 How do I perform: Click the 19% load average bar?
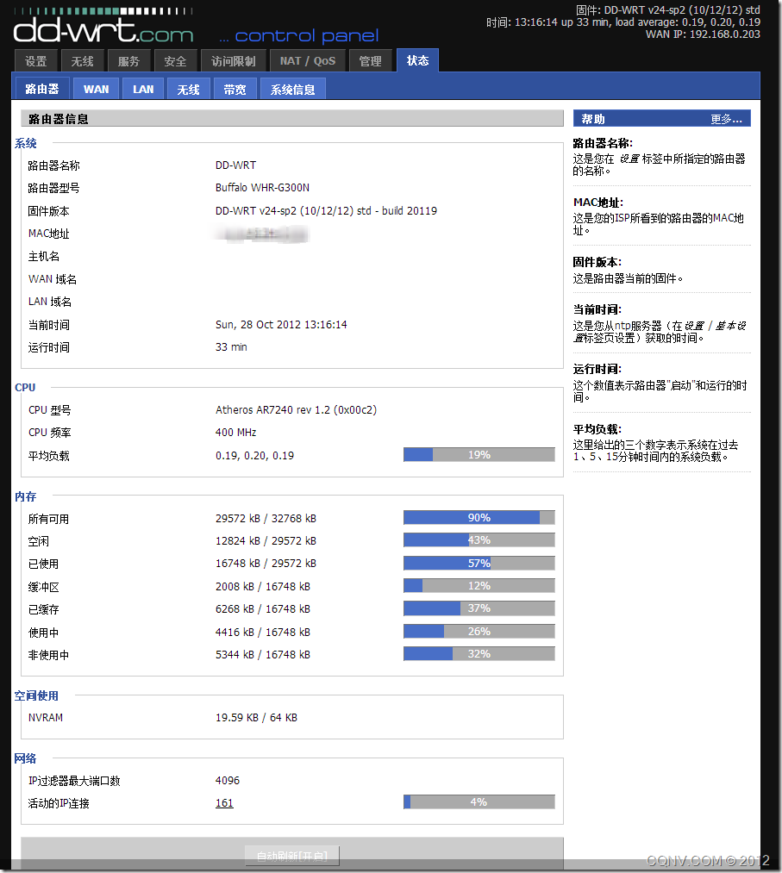479,455
